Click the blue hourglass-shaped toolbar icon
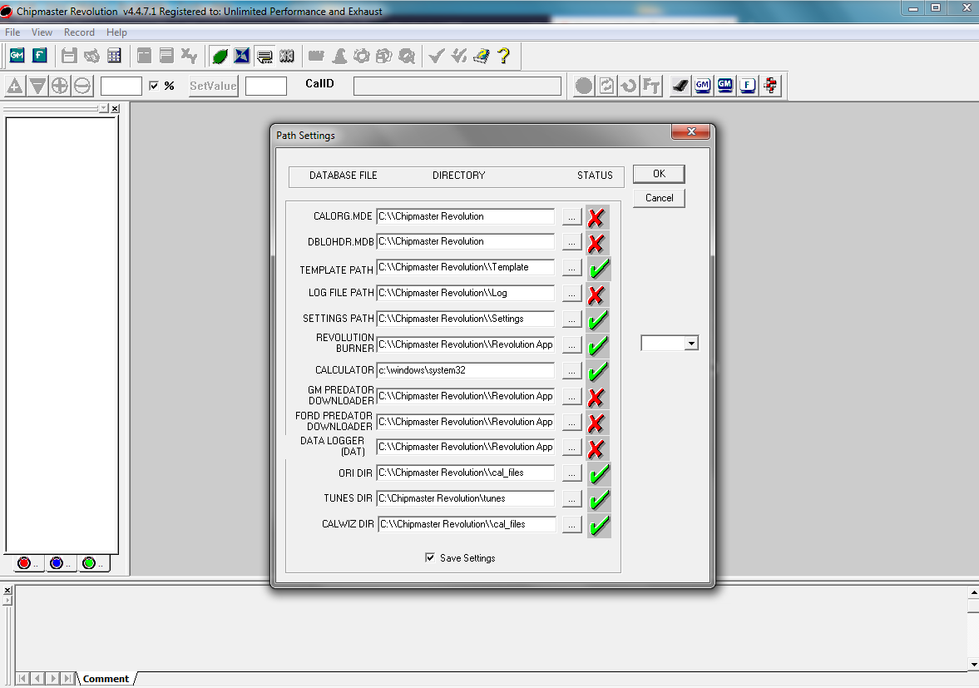The image size is (979, 688). click(241, 56)
